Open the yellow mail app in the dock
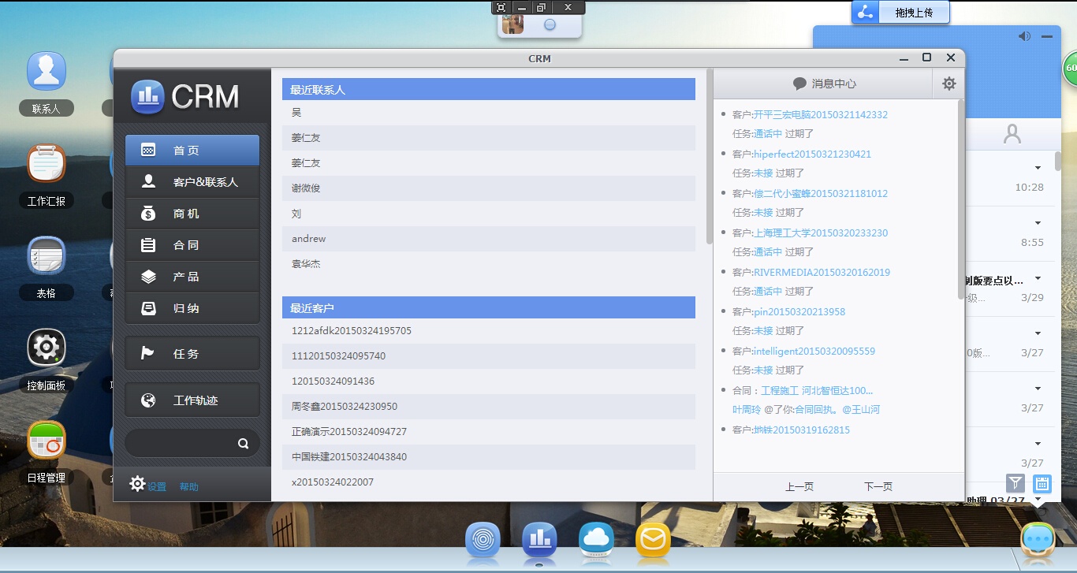This screenshot has width=1077, height=573. pos(653,540)
